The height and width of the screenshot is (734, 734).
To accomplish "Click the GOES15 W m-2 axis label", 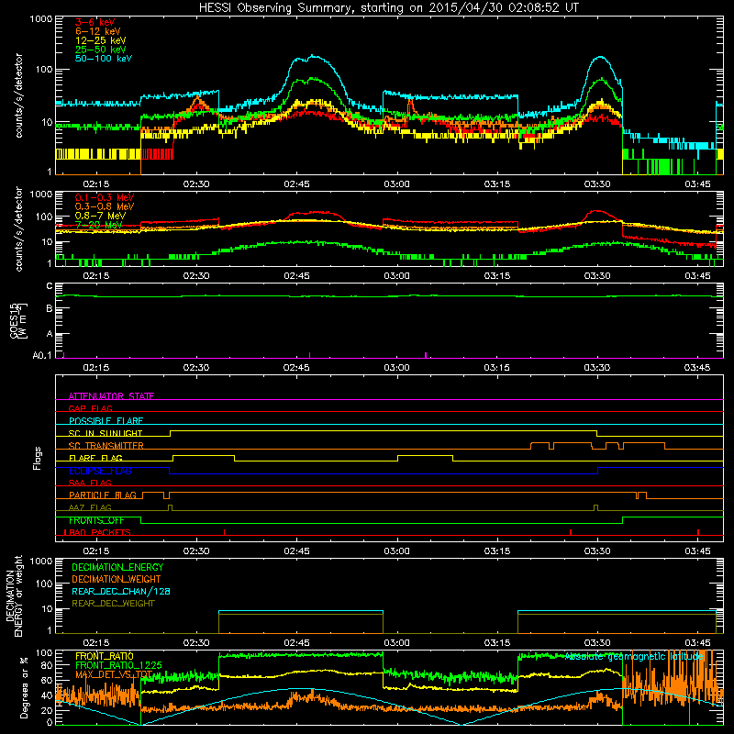I will click(18, 321).
